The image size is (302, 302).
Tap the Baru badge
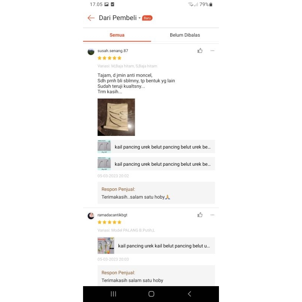pyautogui.click(x=147, y=18)
